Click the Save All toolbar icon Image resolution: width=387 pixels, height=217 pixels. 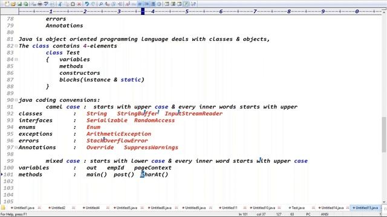(x=25, y=4)
